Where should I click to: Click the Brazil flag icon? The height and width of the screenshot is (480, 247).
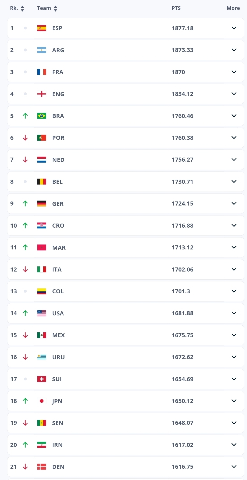coord(42,116)
